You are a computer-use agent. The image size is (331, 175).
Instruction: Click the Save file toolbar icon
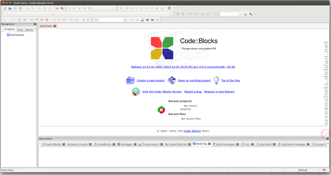(x=15, y=8)
